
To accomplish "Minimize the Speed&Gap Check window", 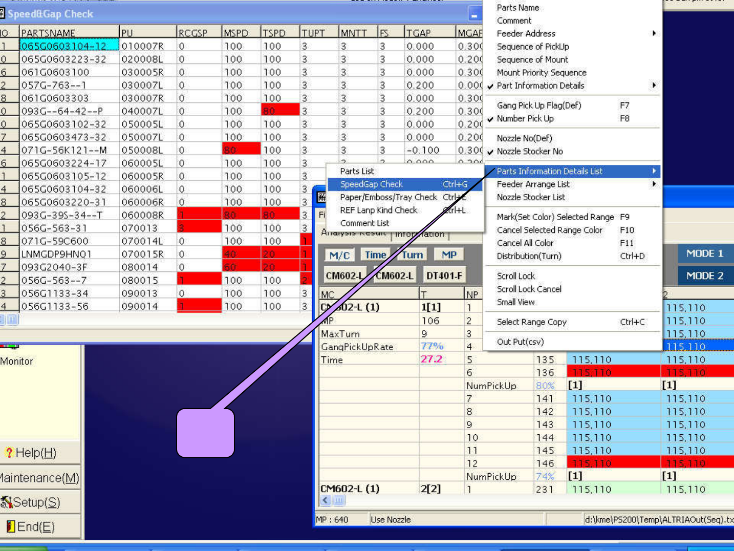I will [x=474, y=15].
